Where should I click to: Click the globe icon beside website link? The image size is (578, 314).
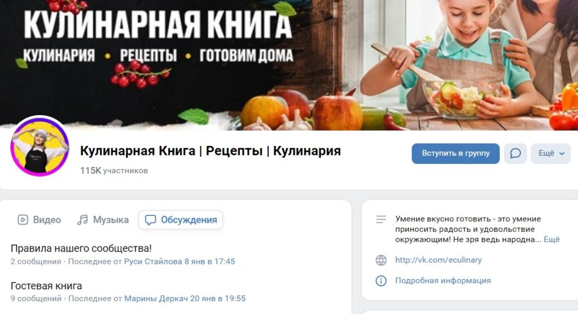pyautogui.click(x=381, y=260)
